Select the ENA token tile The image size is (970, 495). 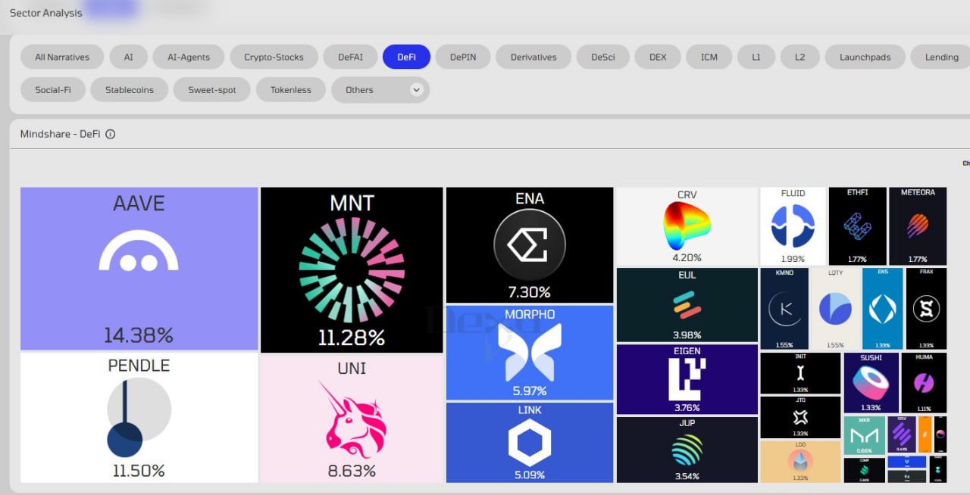(x=530, y=245)
